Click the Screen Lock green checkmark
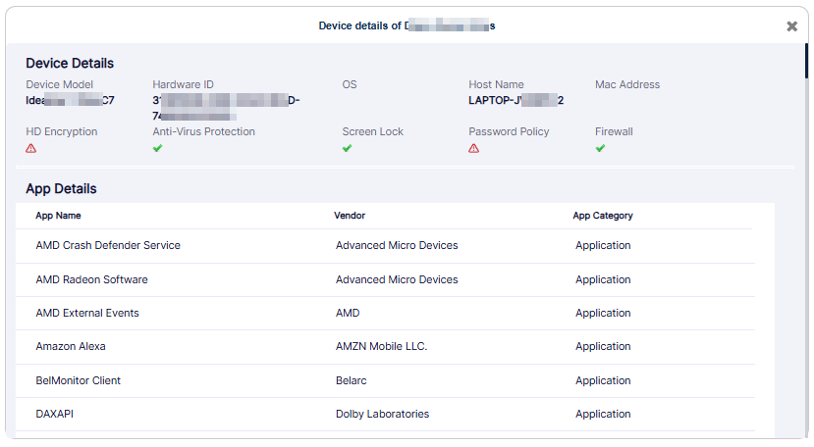The width and height of the screenshot is (814, 447). (x=348, y=148)
